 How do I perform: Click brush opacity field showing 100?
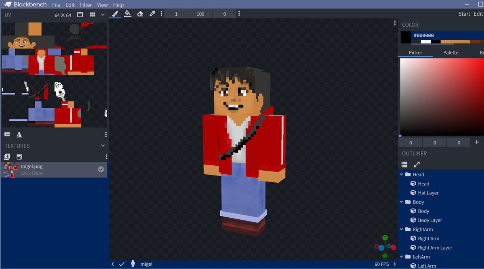[200, 14]
